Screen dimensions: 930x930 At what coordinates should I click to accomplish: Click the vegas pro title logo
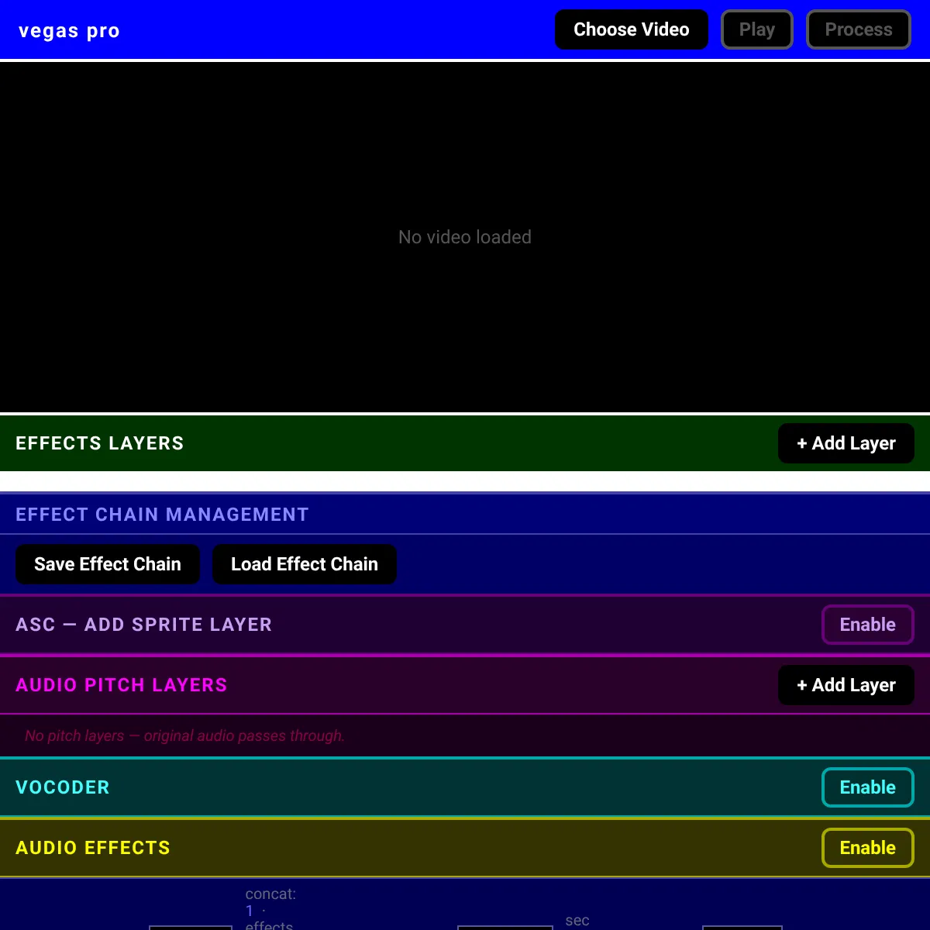pos(69,31)
